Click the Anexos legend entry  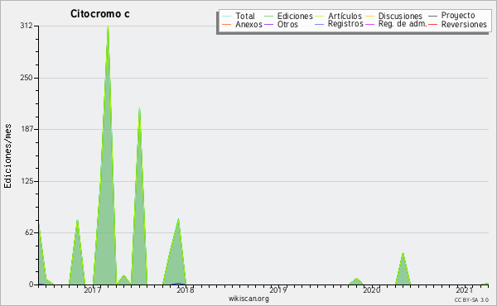pyautogui.click(x=242, y=24)
